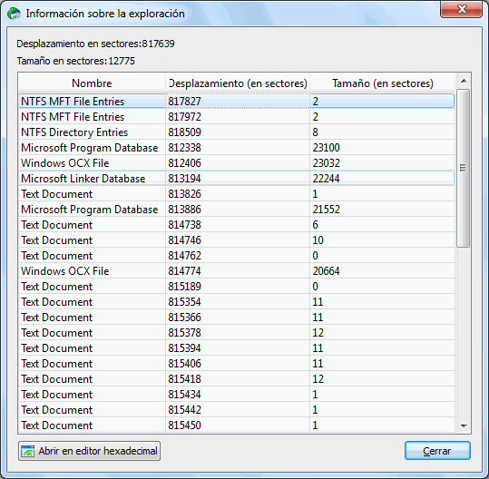Open Abrir en editor hexadecimal
Image resolution: width=489 pixels, height=479 pixels.
point(89,451)
